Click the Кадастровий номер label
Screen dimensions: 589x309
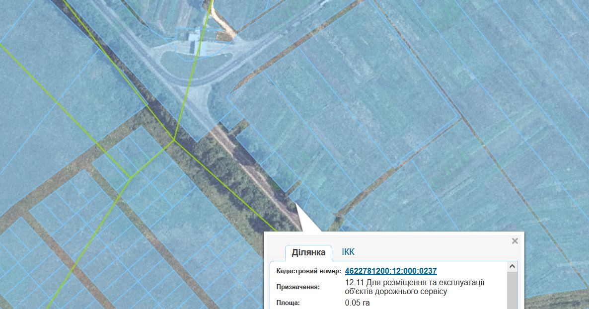click(308, 271)
